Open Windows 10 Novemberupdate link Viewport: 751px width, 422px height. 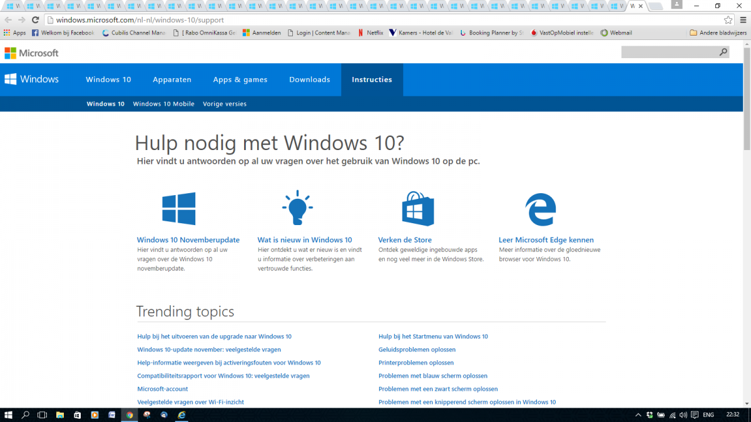[188, 240]
